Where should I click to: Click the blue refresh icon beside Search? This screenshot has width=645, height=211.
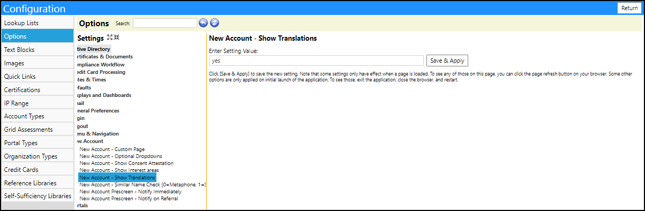click(x=214, y=23)
